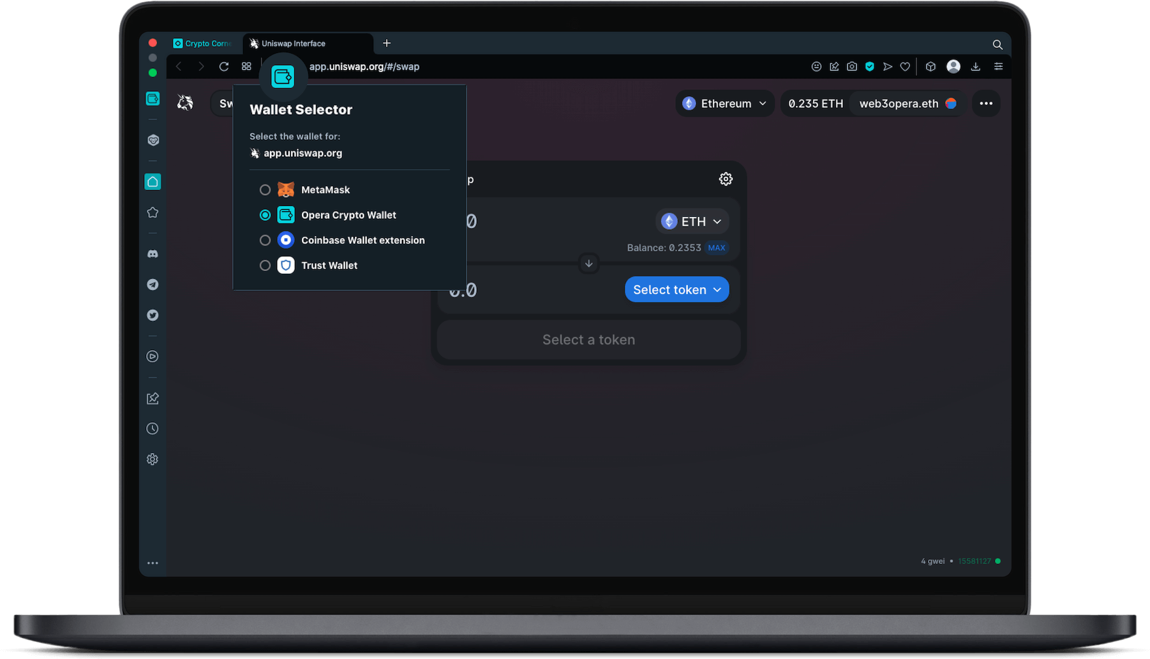
Task: Select the MetaMask wallet radio button
Action: pos(265,190)
